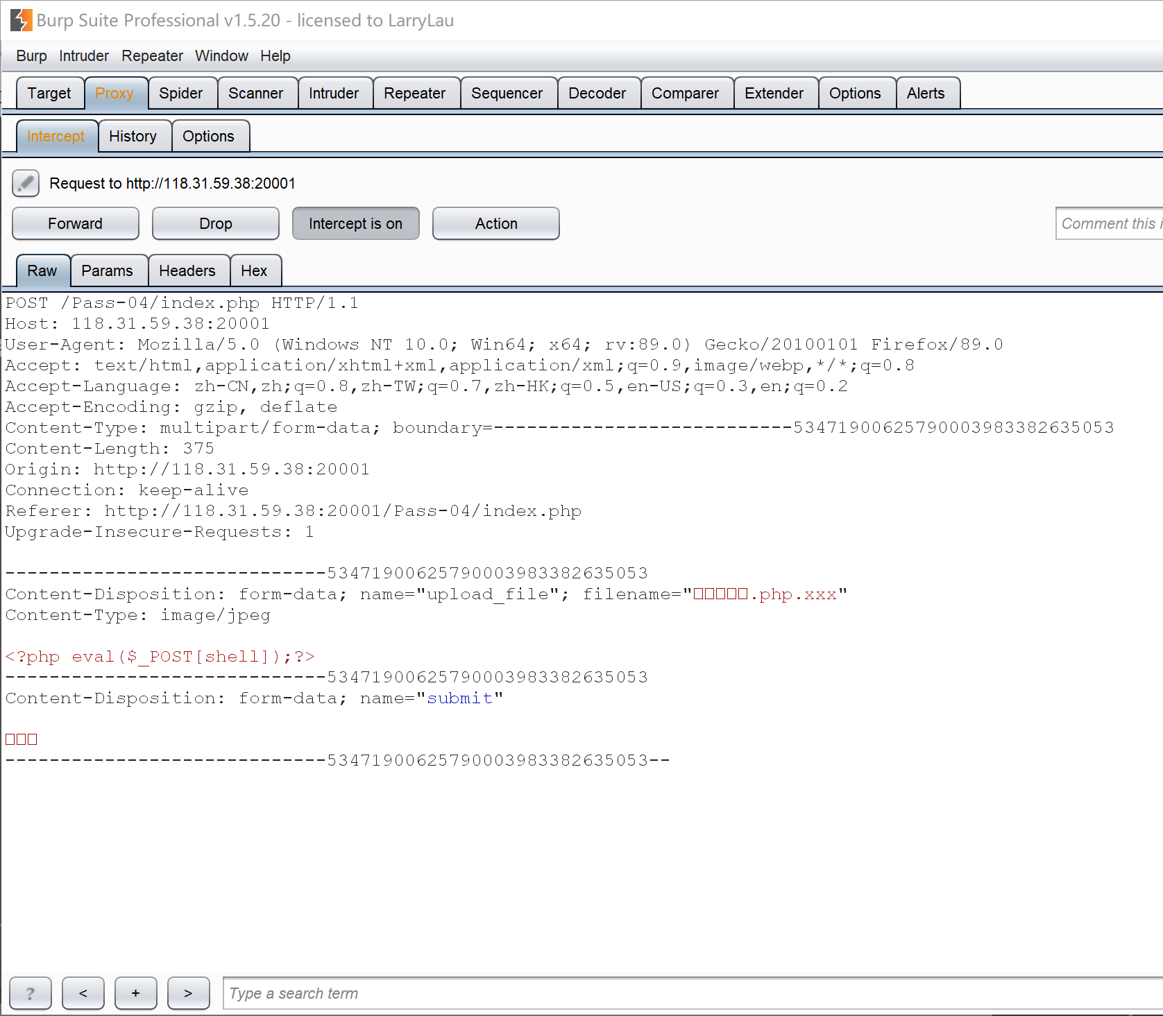
Task: Click the plus search options button
Action: [x=136, y=993]
